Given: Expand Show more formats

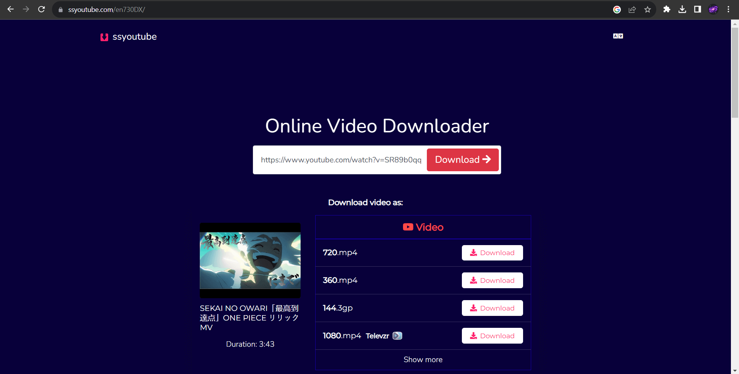Looking at the screenshot, I should pos(423,359).
